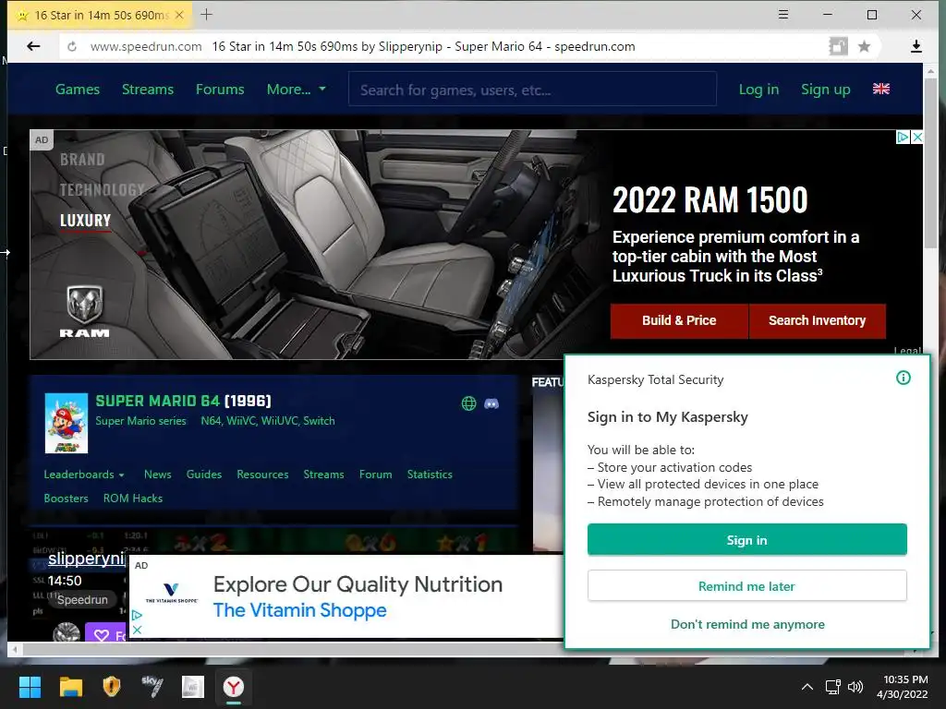
Task: Open File Explorer from the taskbar
Action: click(x=70, y=687)
